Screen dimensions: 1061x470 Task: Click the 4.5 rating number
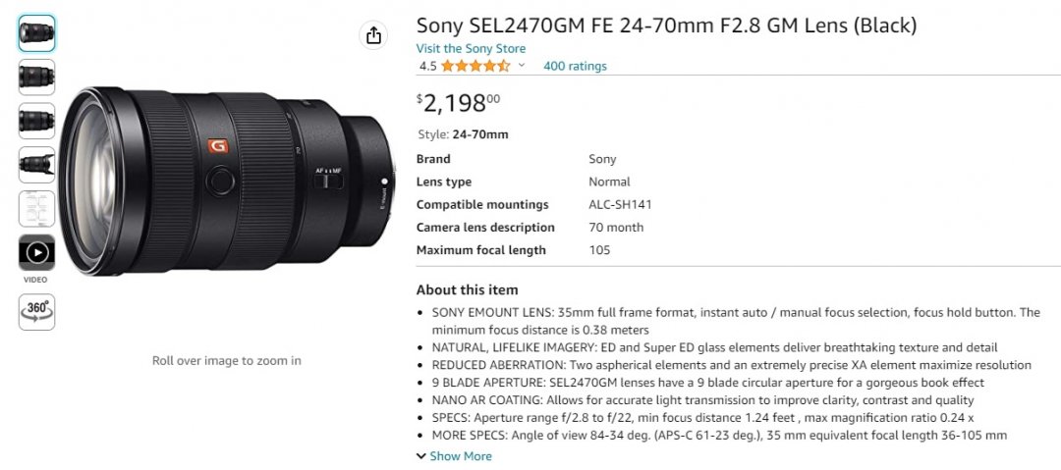pos(427,66)
